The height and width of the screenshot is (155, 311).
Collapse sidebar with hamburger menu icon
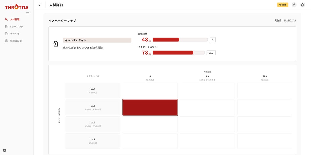(28, 13)
